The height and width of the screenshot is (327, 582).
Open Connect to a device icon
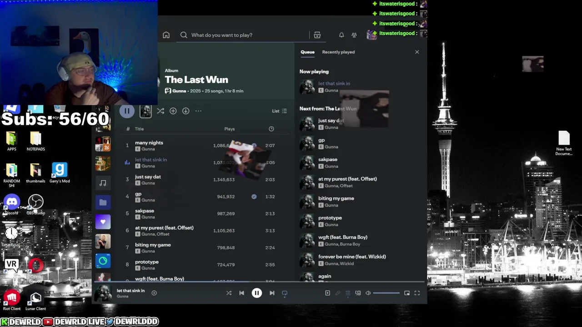(x=358, y=293)
